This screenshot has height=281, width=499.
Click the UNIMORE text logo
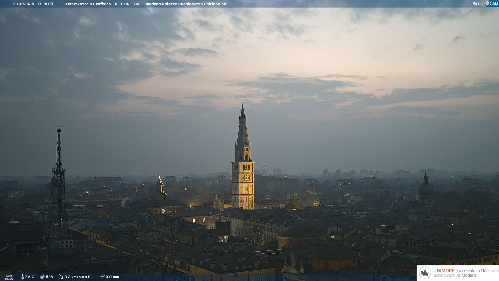click(444, 271)
